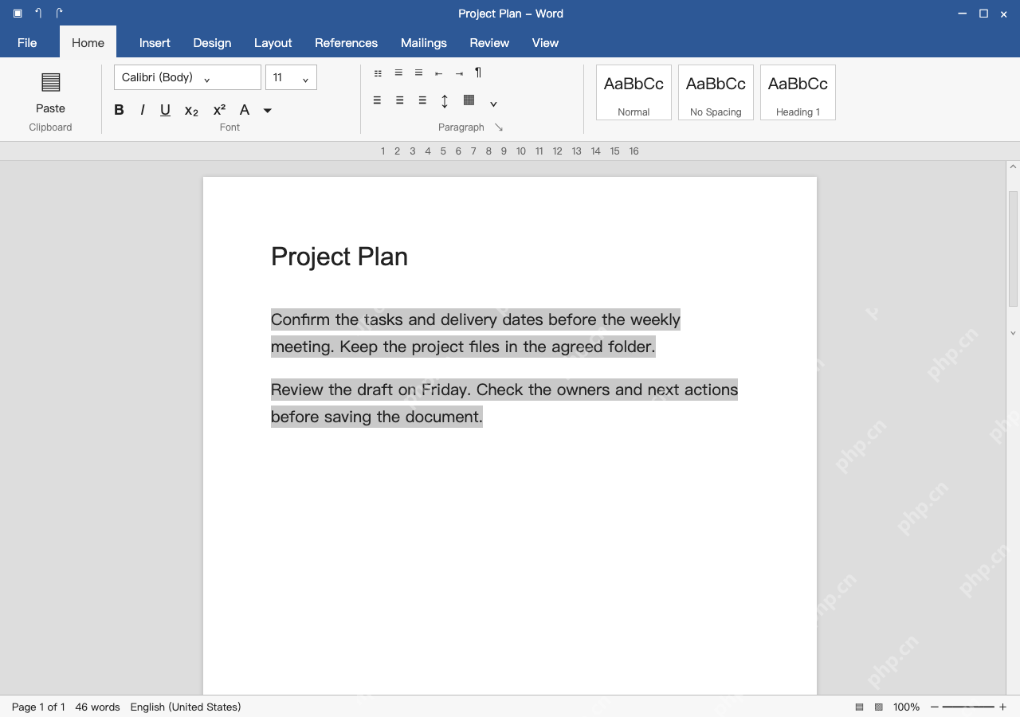Screen dimensions: 1020x717
Task: Apply the No Spacing style
Action: [x=716, y=92]
